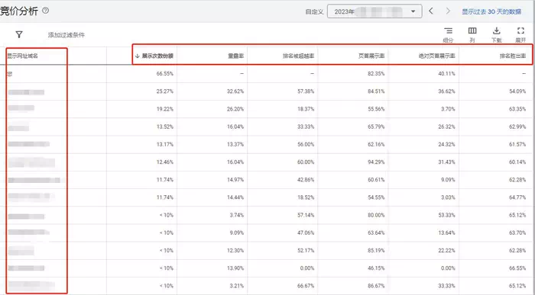Click the 13.37% overlap rate cell
This screenshot has width=535, height=295.
pyautogui.click(x=235, y=144)
